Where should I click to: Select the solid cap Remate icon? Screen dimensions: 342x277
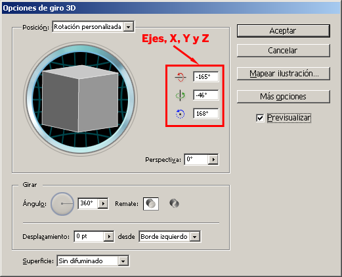[x=151, y=204]
